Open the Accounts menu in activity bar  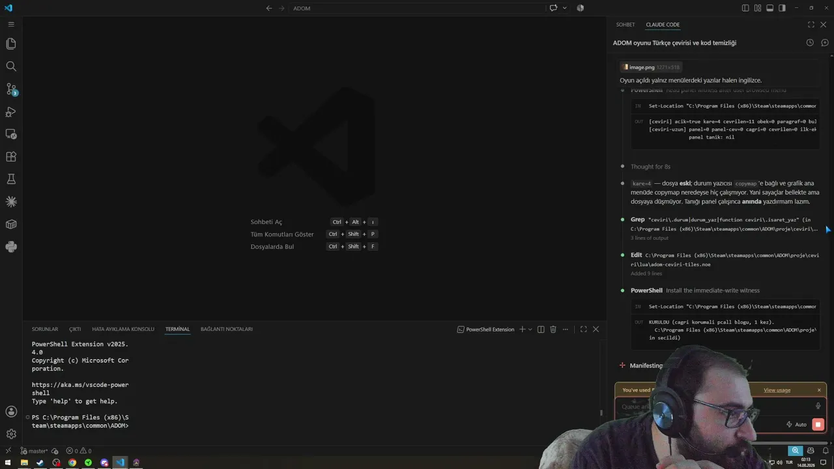click(x=11, y=412)
